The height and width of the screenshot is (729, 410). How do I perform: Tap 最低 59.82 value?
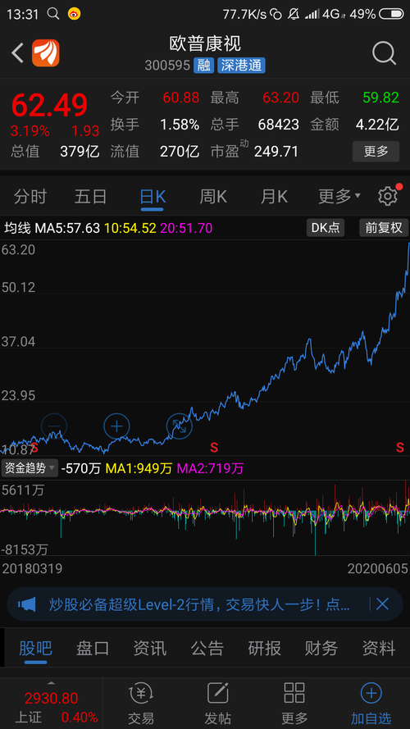[x=380, y=98]
